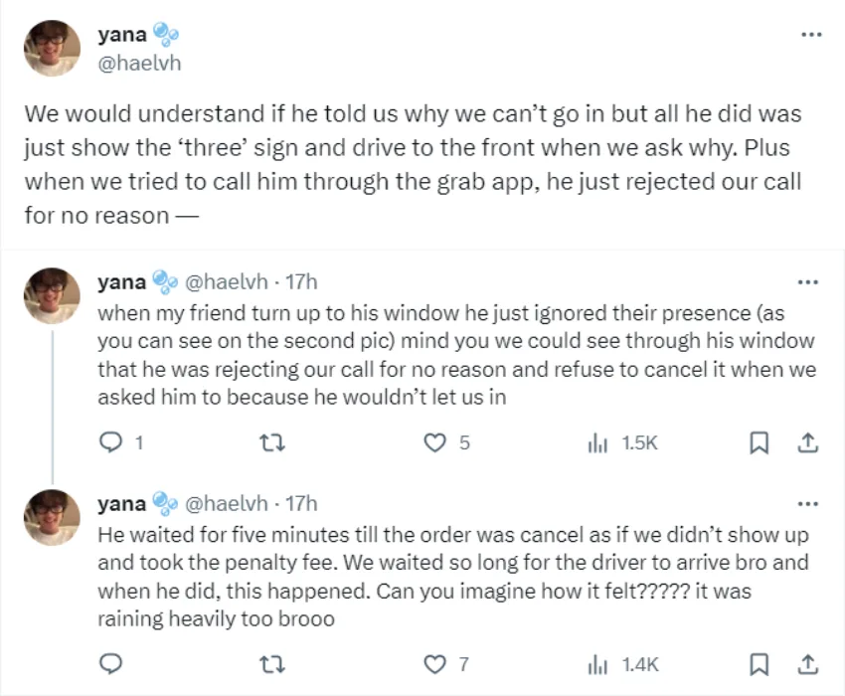Share the 'when my friend turn up' tweet
Viewport: 845px width, 696px height.
(x=808, y=443)
